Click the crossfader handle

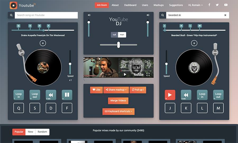pos(118,45)
